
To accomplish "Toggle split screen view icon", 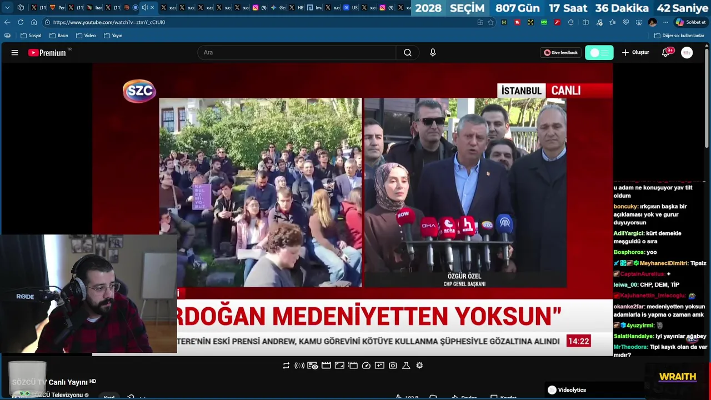I will [585, 22].
